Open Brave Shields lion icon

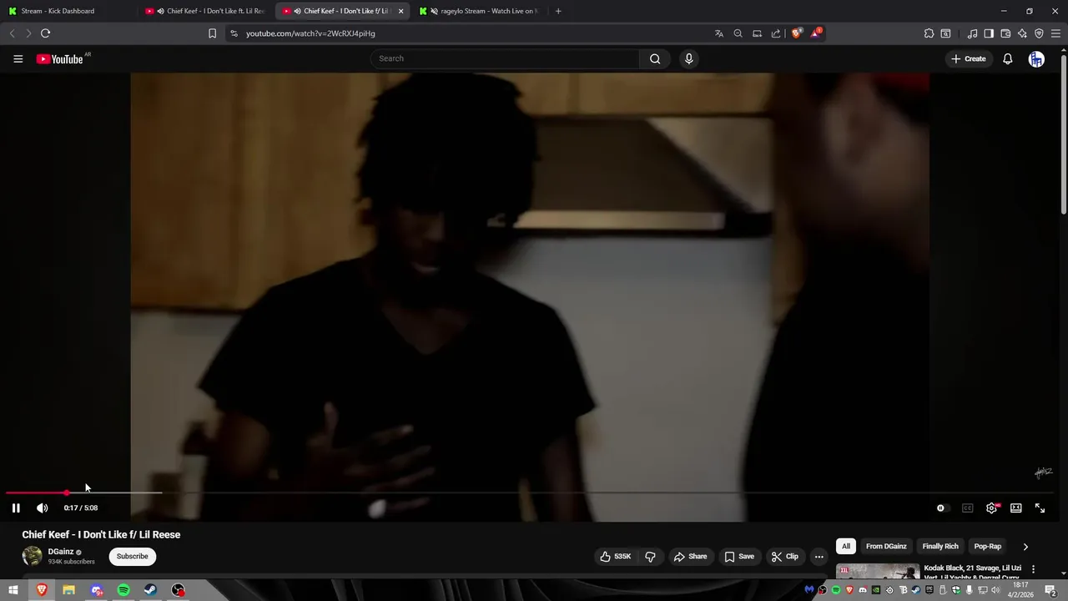(x=796, y=33)
